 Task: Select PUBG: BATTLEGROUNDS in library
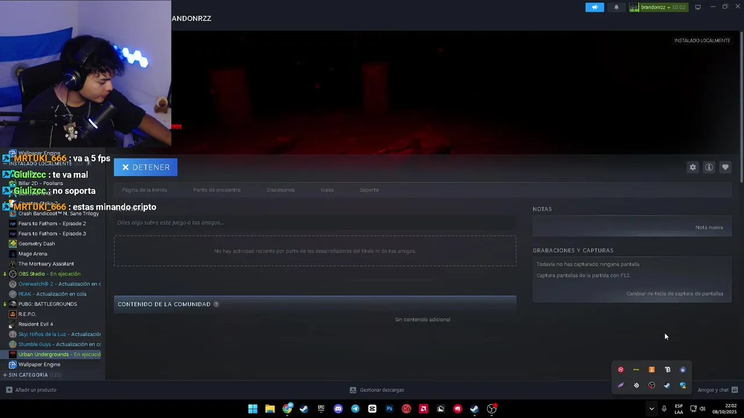tap(48, 304)
